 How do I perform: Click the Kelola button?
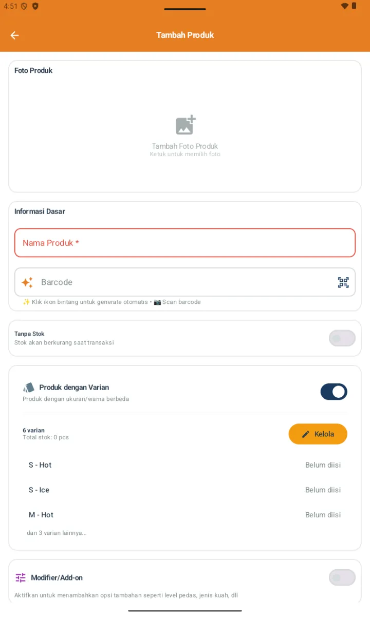pyautogui.click(x=318, y=434)
